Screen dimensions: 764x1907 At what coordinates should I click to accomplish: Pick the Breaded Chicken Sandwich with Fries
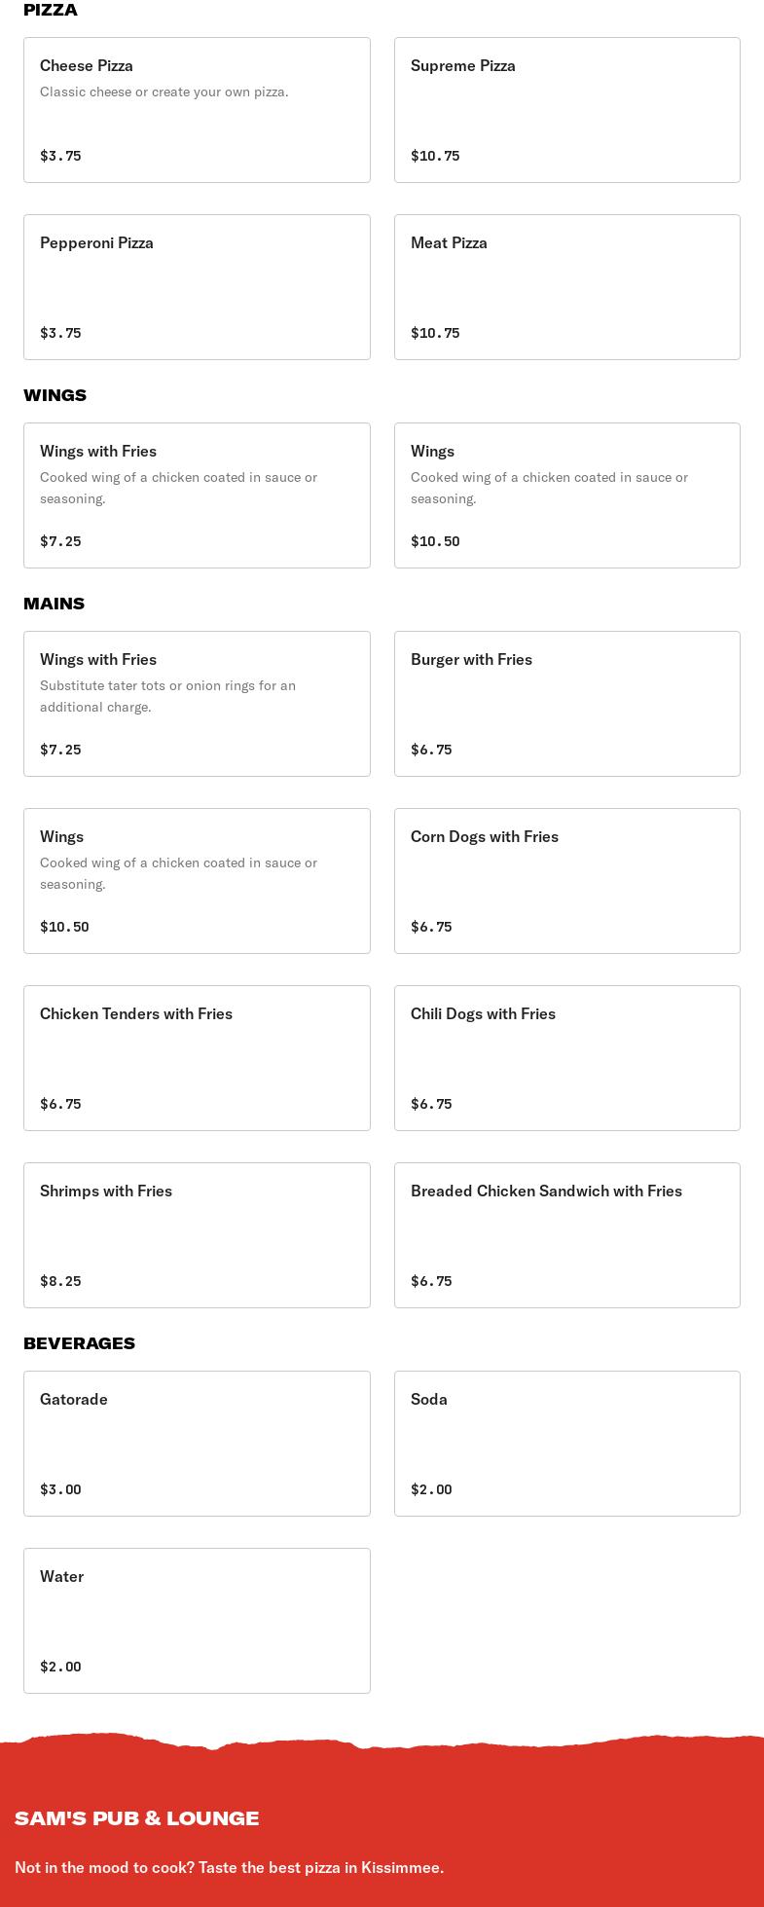(x=566, y=1235)
